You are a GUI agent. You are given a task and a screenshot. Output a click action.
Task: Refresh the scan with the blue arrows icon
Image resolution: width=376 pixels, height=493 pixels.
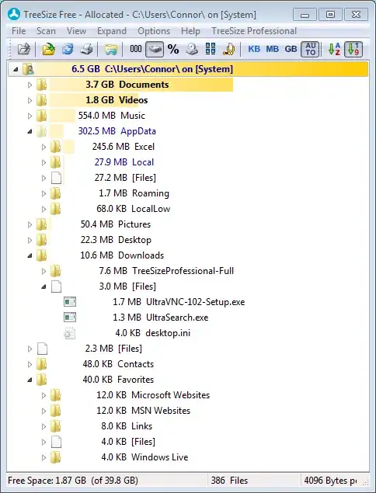pyautogui.click(x=68, y=50)
